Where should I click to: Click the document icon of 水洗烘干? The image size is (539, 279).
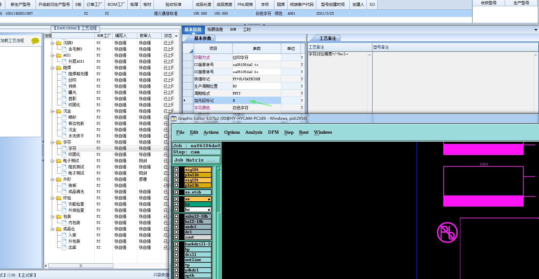(x=64, y=136)
